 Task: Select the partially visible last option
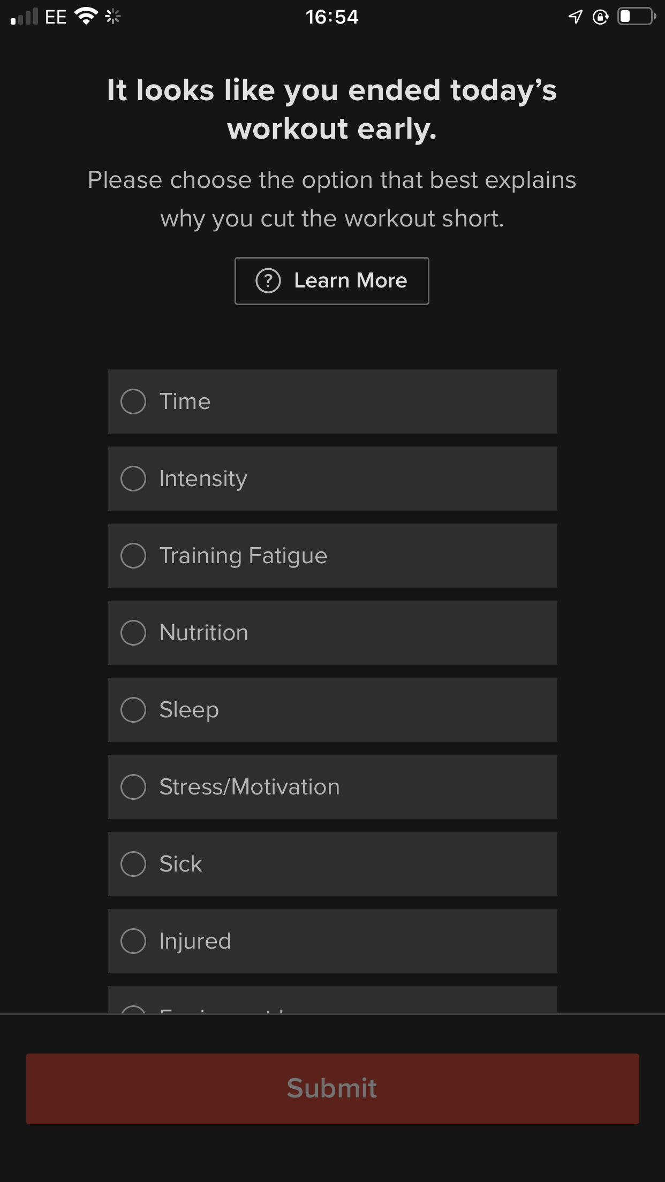332,999
